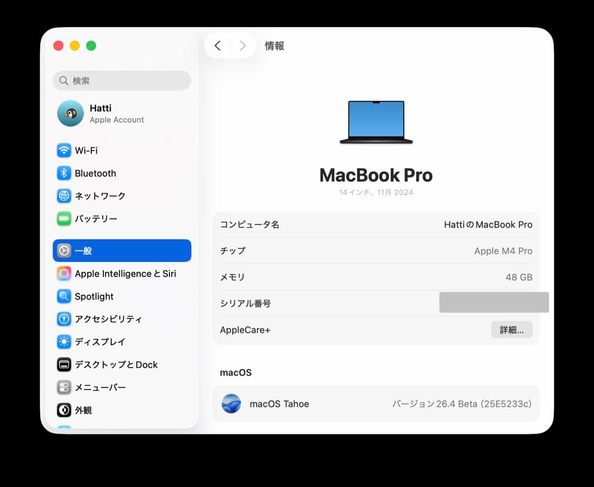Viewport: 594px width, 487px height.
Task: Click the バージョン26.4 Beta version text
Action: pos(462,403)
